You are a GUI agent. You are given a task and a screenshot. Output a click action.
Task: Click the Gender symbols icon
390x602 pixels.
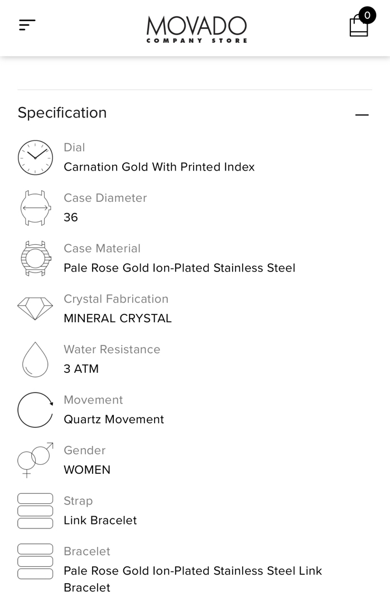(35, 460)
